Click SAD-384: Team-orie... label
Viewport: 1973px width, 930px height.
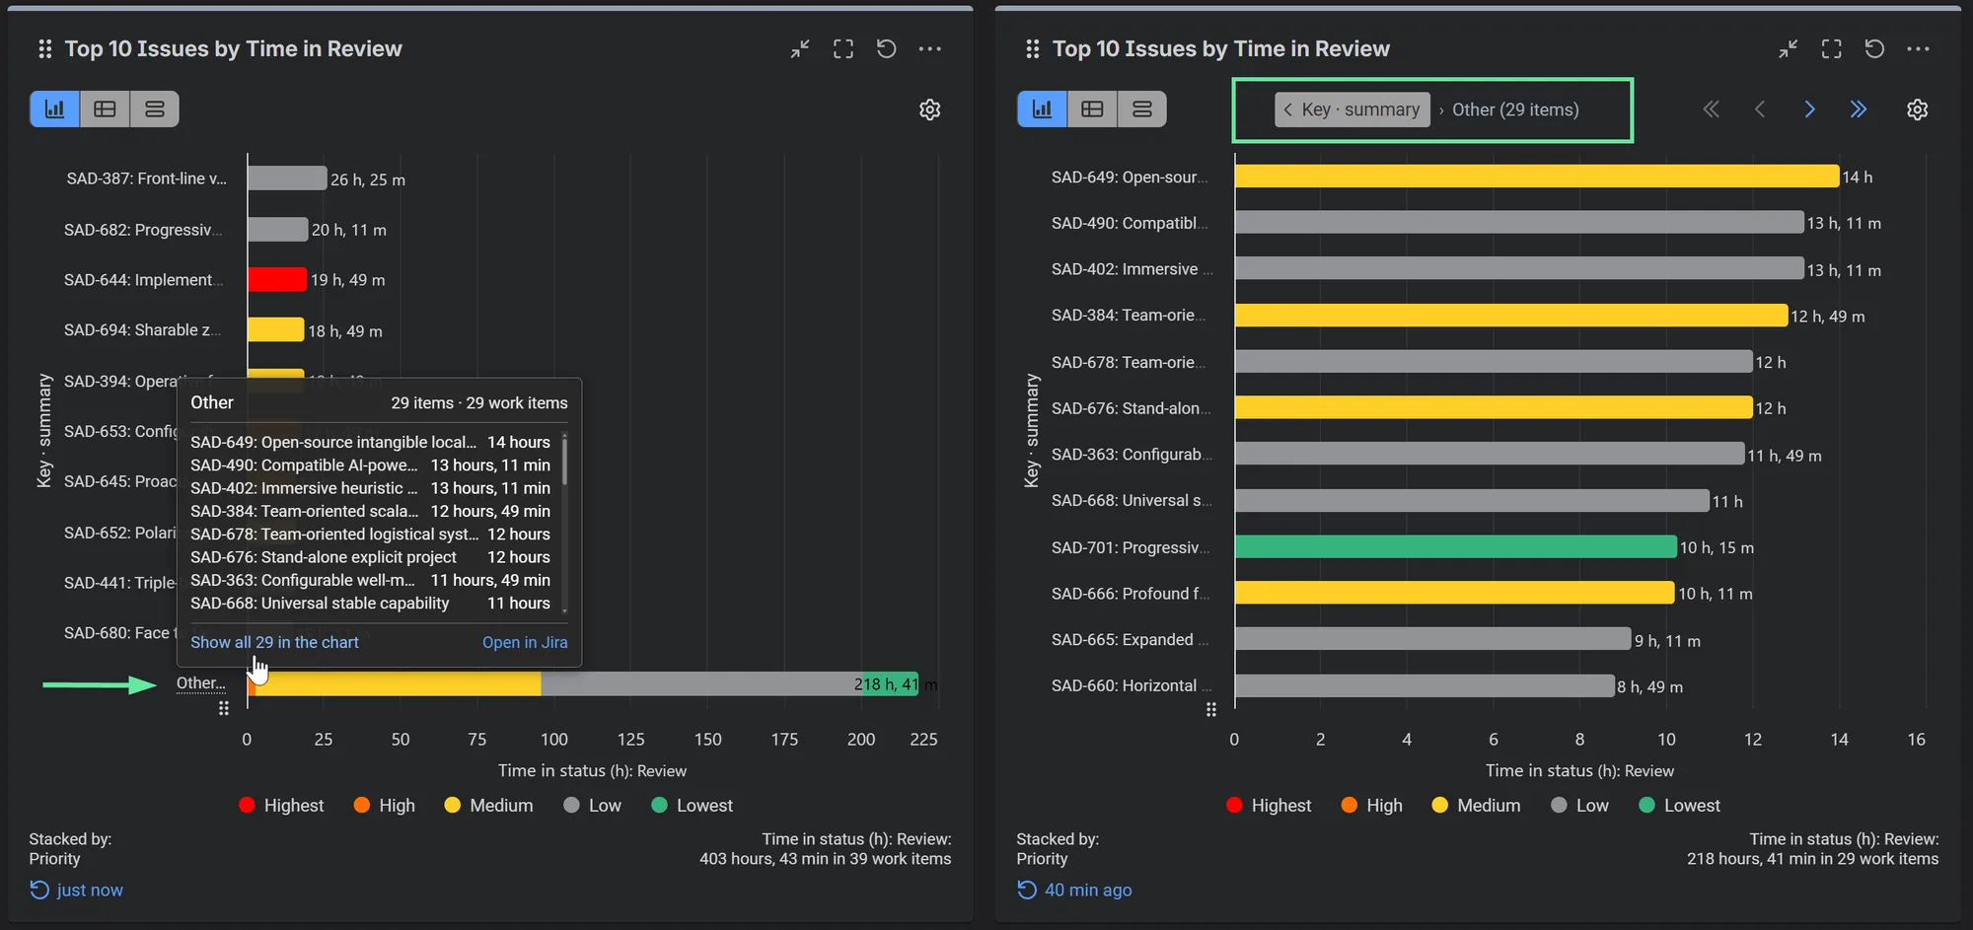click(1130, 316)
